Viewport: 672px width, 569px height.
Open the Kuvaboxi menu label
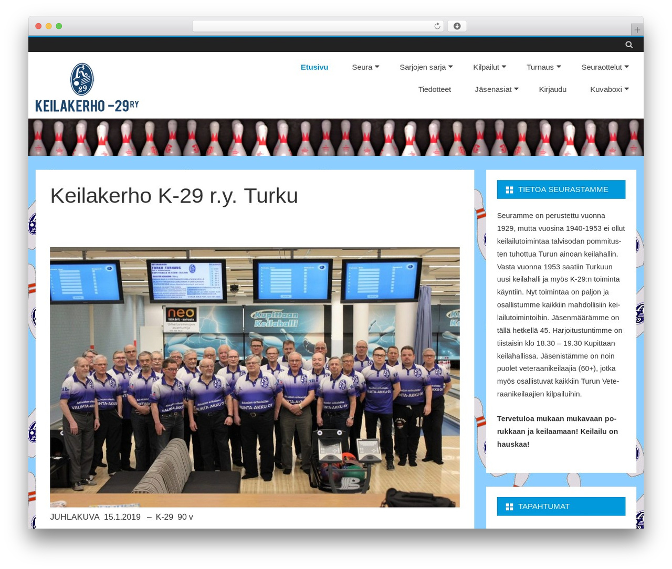(x=606, y=89)
